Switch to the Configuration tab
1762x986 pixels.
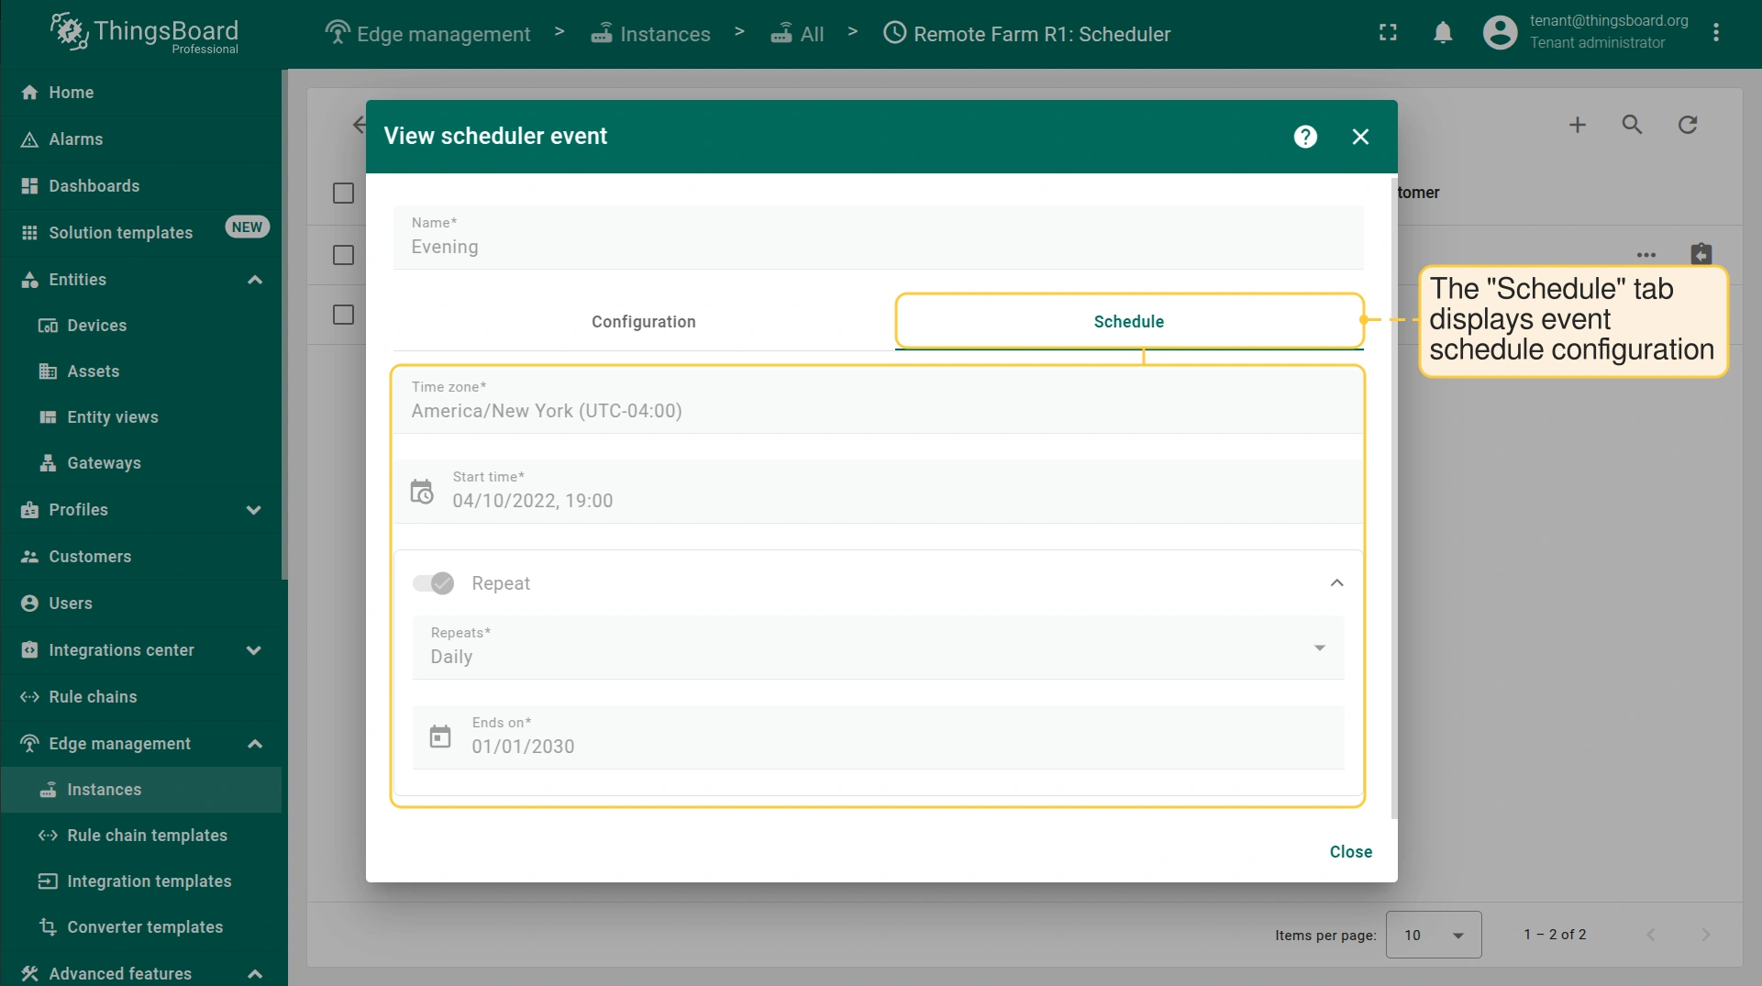pyautogui.click(x=643, y=322)
